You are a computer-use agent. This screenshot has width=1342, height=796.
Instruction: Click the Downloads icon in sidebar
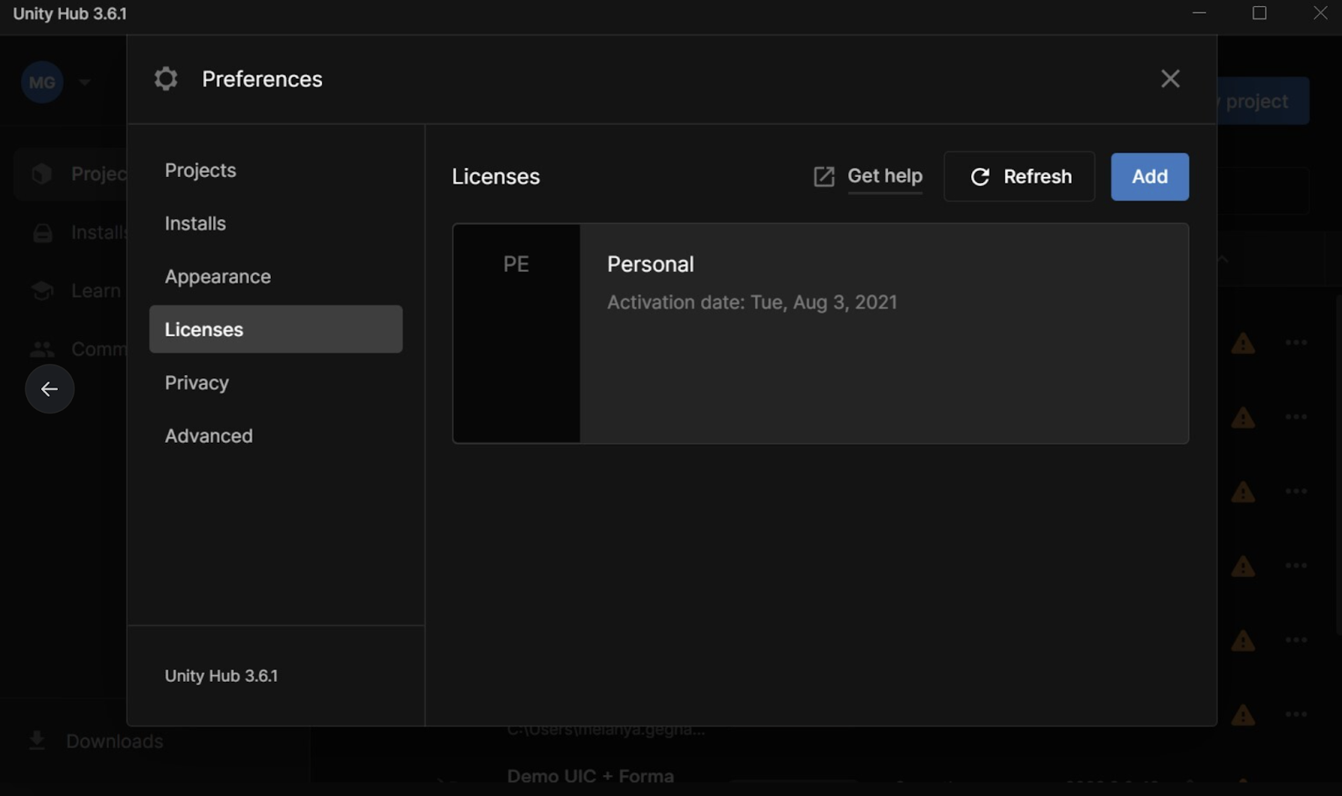pos(37,740)
